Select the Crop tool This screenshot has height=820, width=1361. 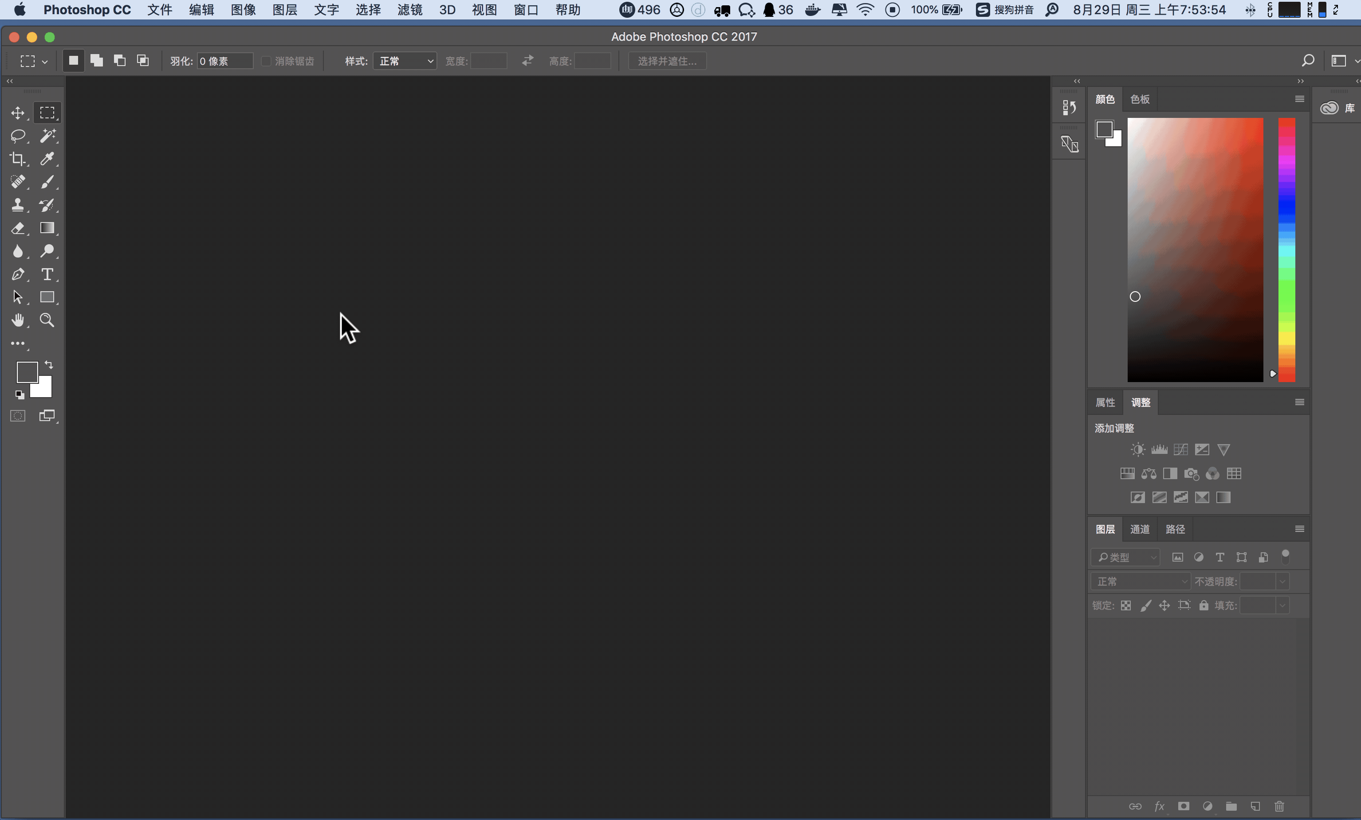pos(18,159)
